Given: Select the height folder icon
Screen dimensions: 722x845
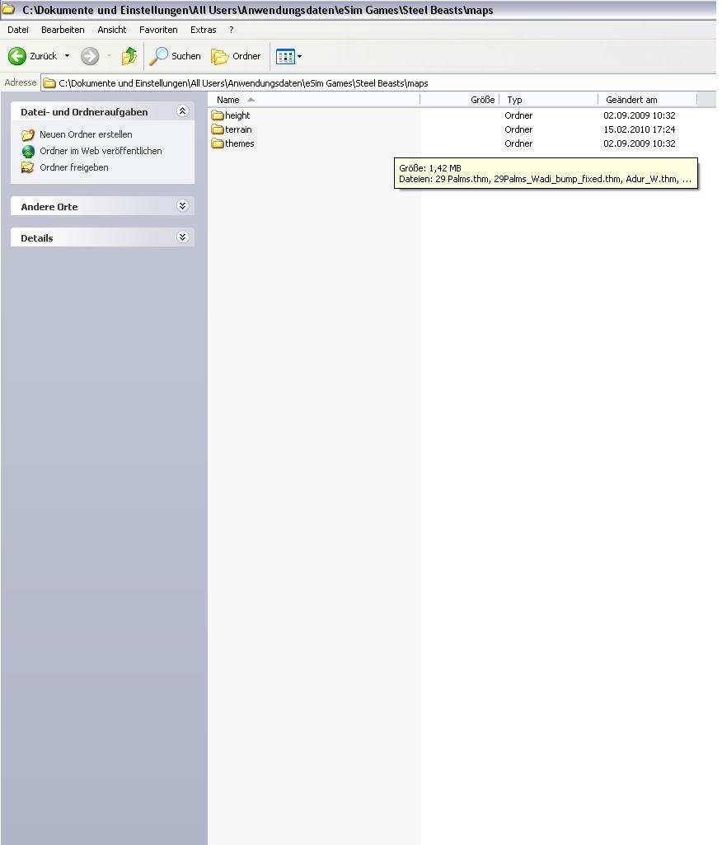Looking at the screenshot, I should (x=218, y=115).
